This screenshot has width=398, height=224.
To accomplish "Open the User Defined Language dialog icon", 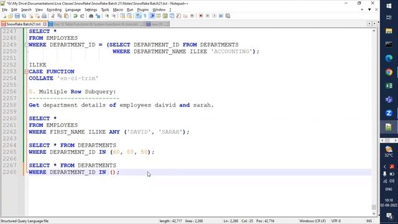I will [159, 16].
